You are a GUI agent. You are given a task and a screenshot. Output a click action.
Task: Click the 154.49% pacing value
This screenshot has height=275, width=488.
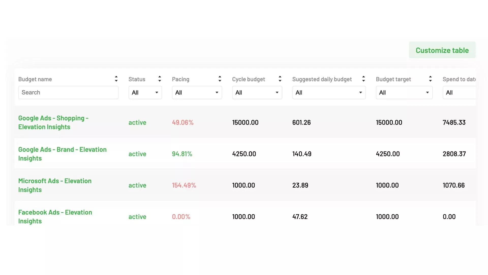pyautogui.click(x=184, y=185)
